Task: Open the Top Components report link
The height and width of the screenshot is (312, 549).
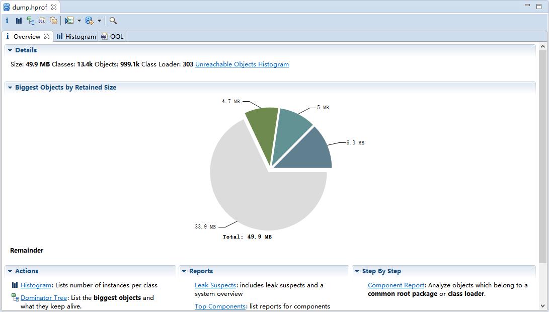Action: pos(220,306)
